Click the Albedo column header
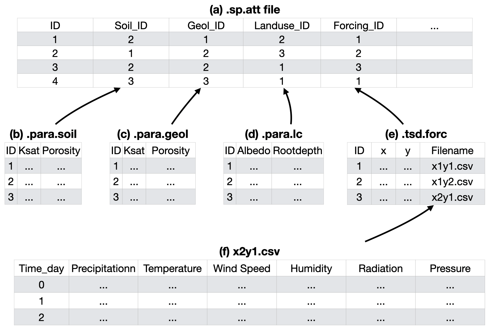 point(254,151)
